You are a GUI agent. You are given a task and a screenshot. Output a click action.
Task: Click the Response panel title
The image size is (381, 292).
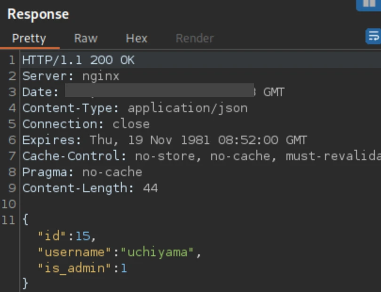click(x=38, y=14)
